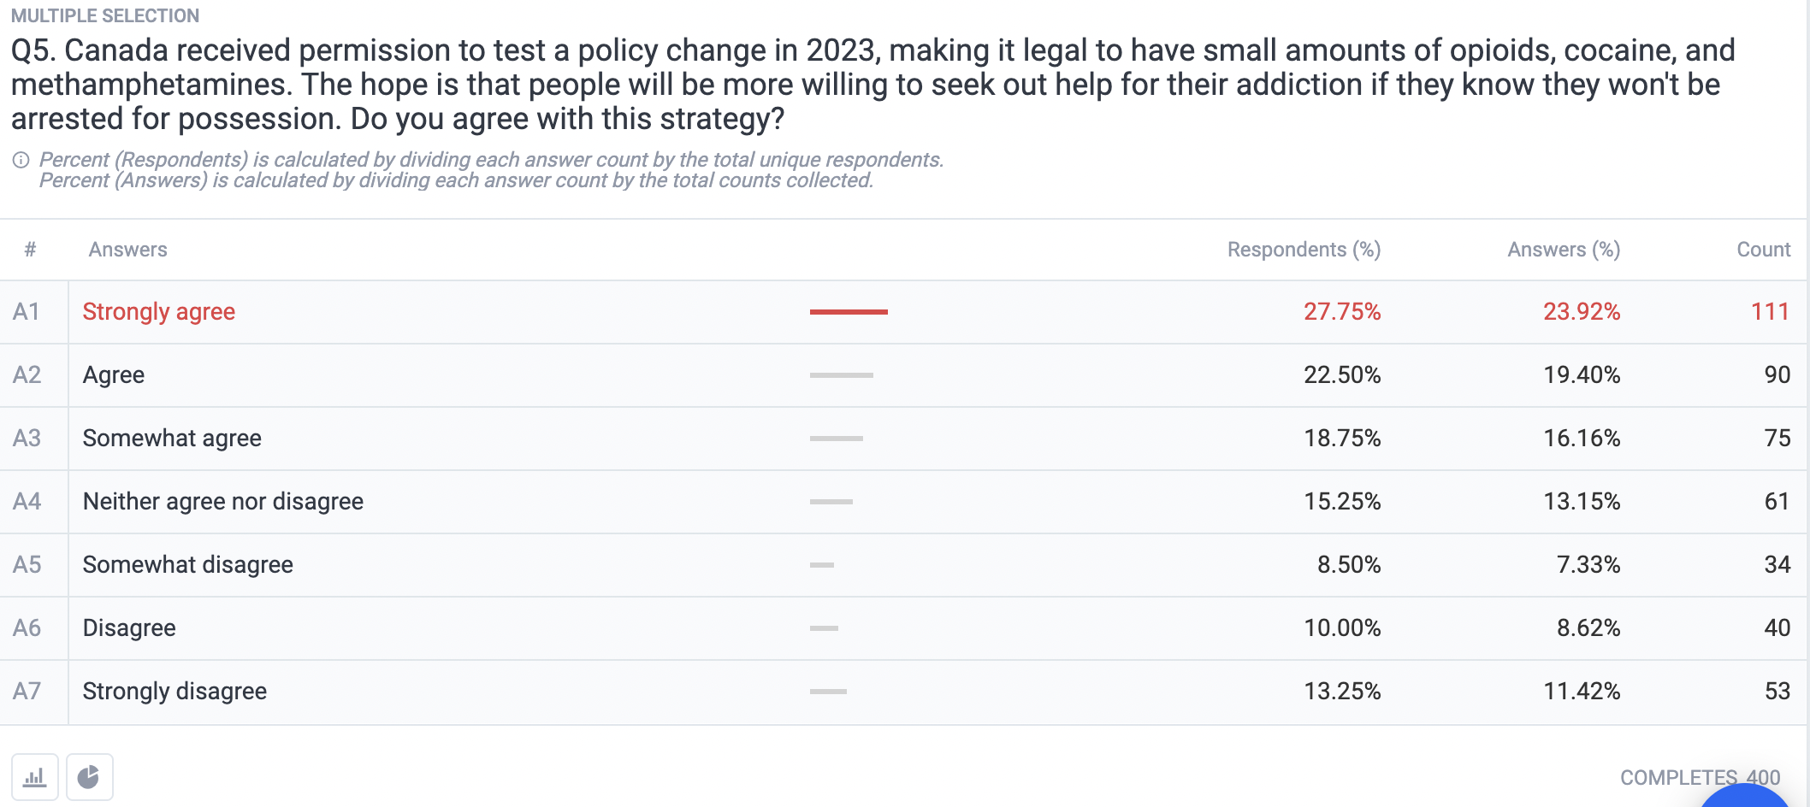Screen dimensions: 1810x807
Task: Click the Somewhat agree row
Action: (903, 439)
